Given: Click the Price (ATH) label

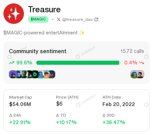Looking at the screenshot, I should (67, 97).
